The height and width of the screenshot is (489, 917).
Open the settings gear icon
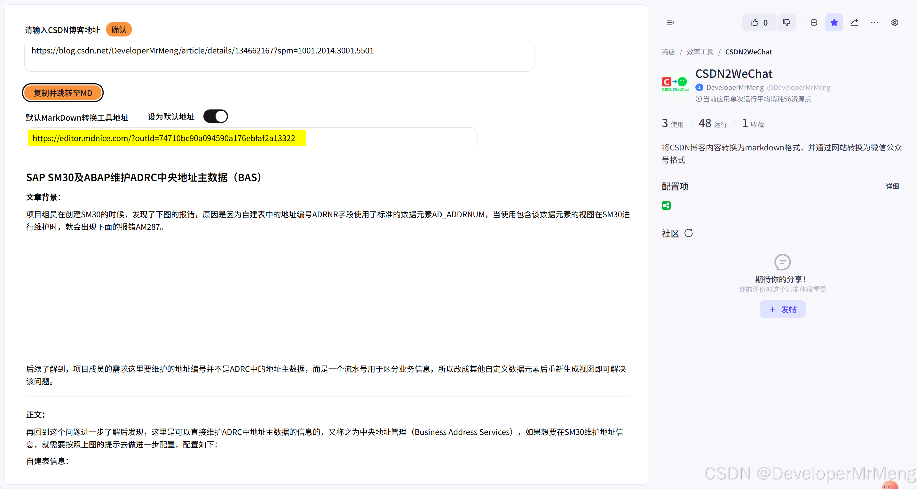894,22
